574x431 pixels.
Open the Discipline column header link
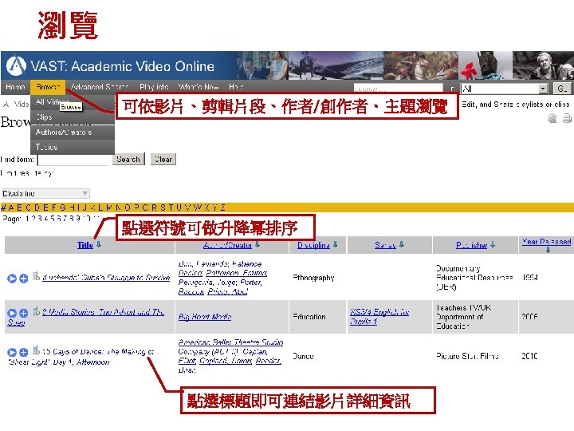[x=314, y=245]
